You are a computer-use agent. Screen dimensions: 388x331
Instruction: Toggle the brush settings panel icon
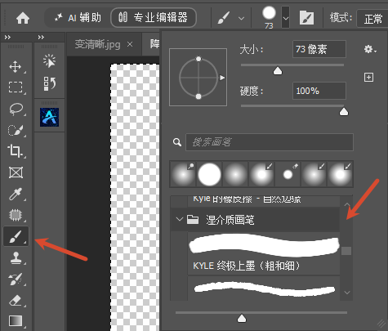coord(306,18)
